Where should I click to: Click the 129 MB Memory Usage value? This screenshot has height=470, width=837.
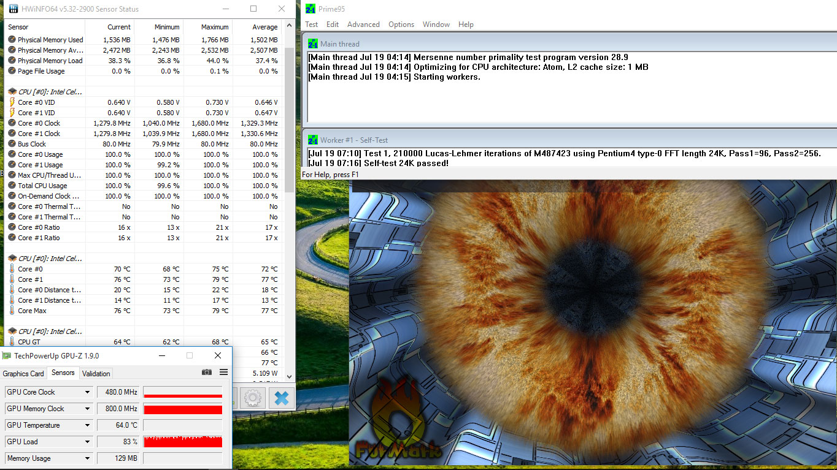(118, 458)
